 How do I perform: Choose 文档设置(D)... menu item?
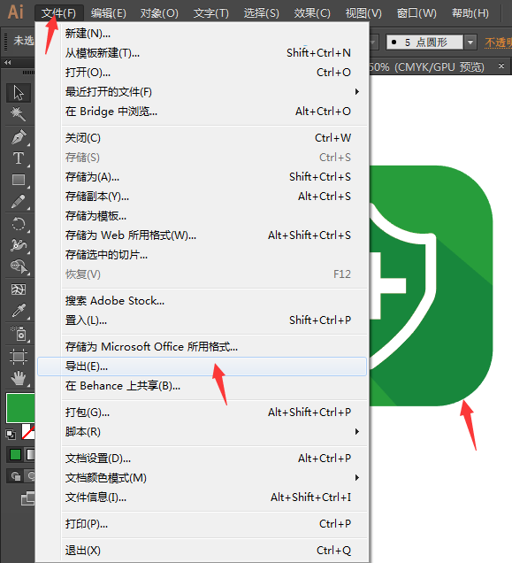click(x=202, y=459)
